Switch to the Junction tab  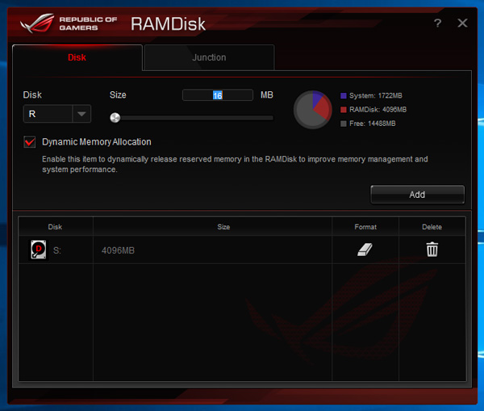(x=209, y=57)
